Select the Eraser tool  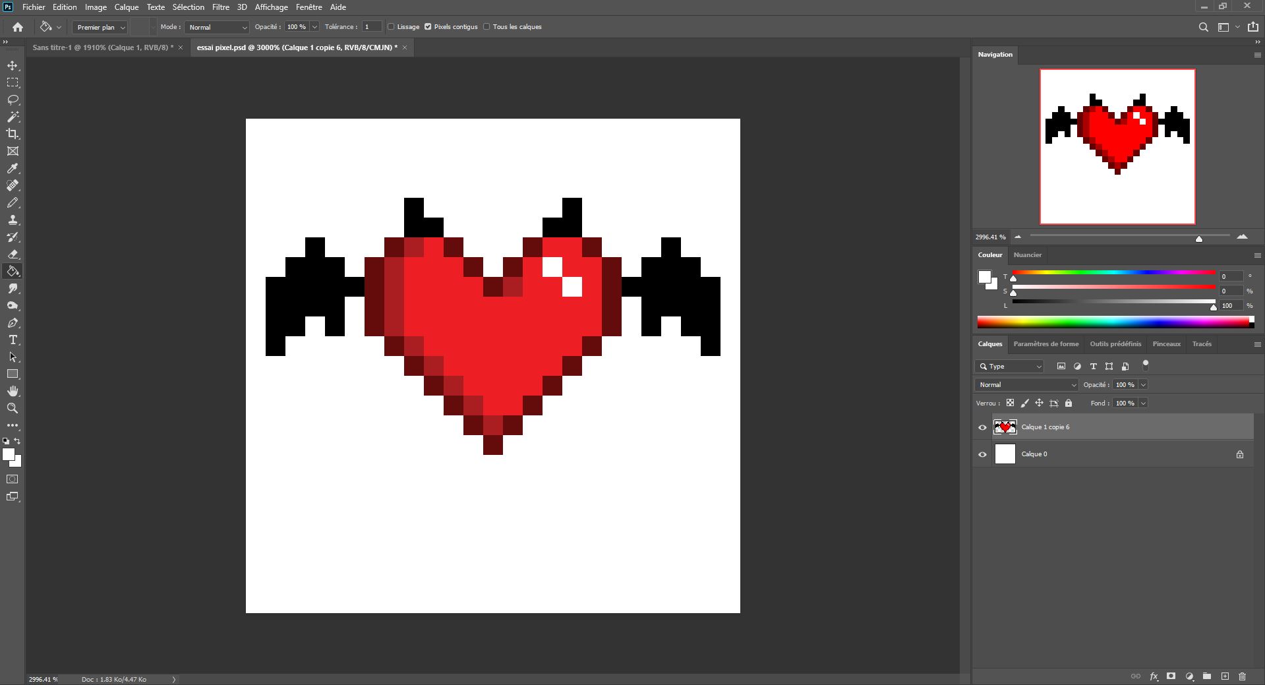pos(13,254)
